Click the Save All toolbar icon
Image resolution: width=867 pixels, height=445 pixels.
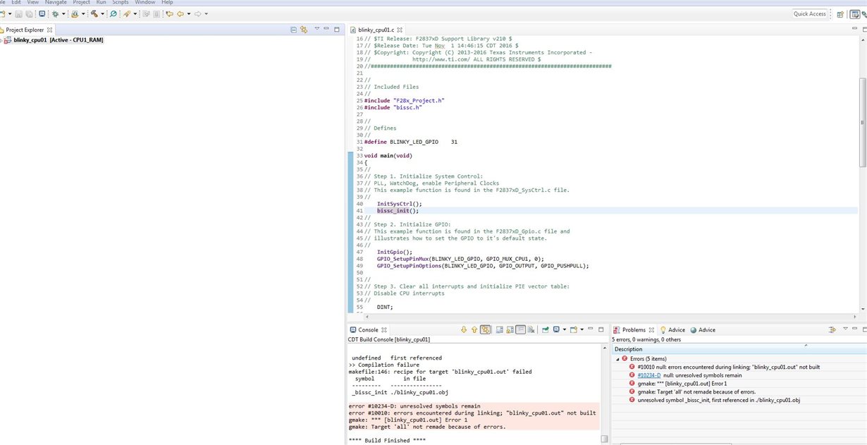tap(29, 14)
